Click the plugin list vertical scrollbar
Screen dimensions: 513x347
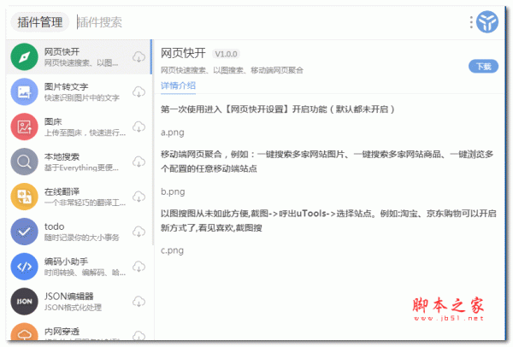(152, 142)
